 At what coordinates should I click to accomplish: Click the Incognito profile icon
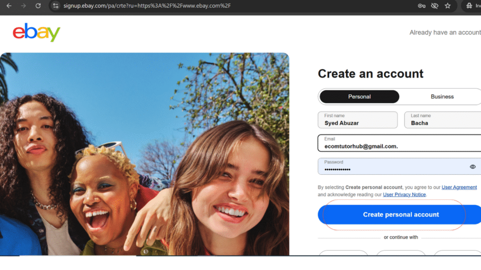pos(470,6)
